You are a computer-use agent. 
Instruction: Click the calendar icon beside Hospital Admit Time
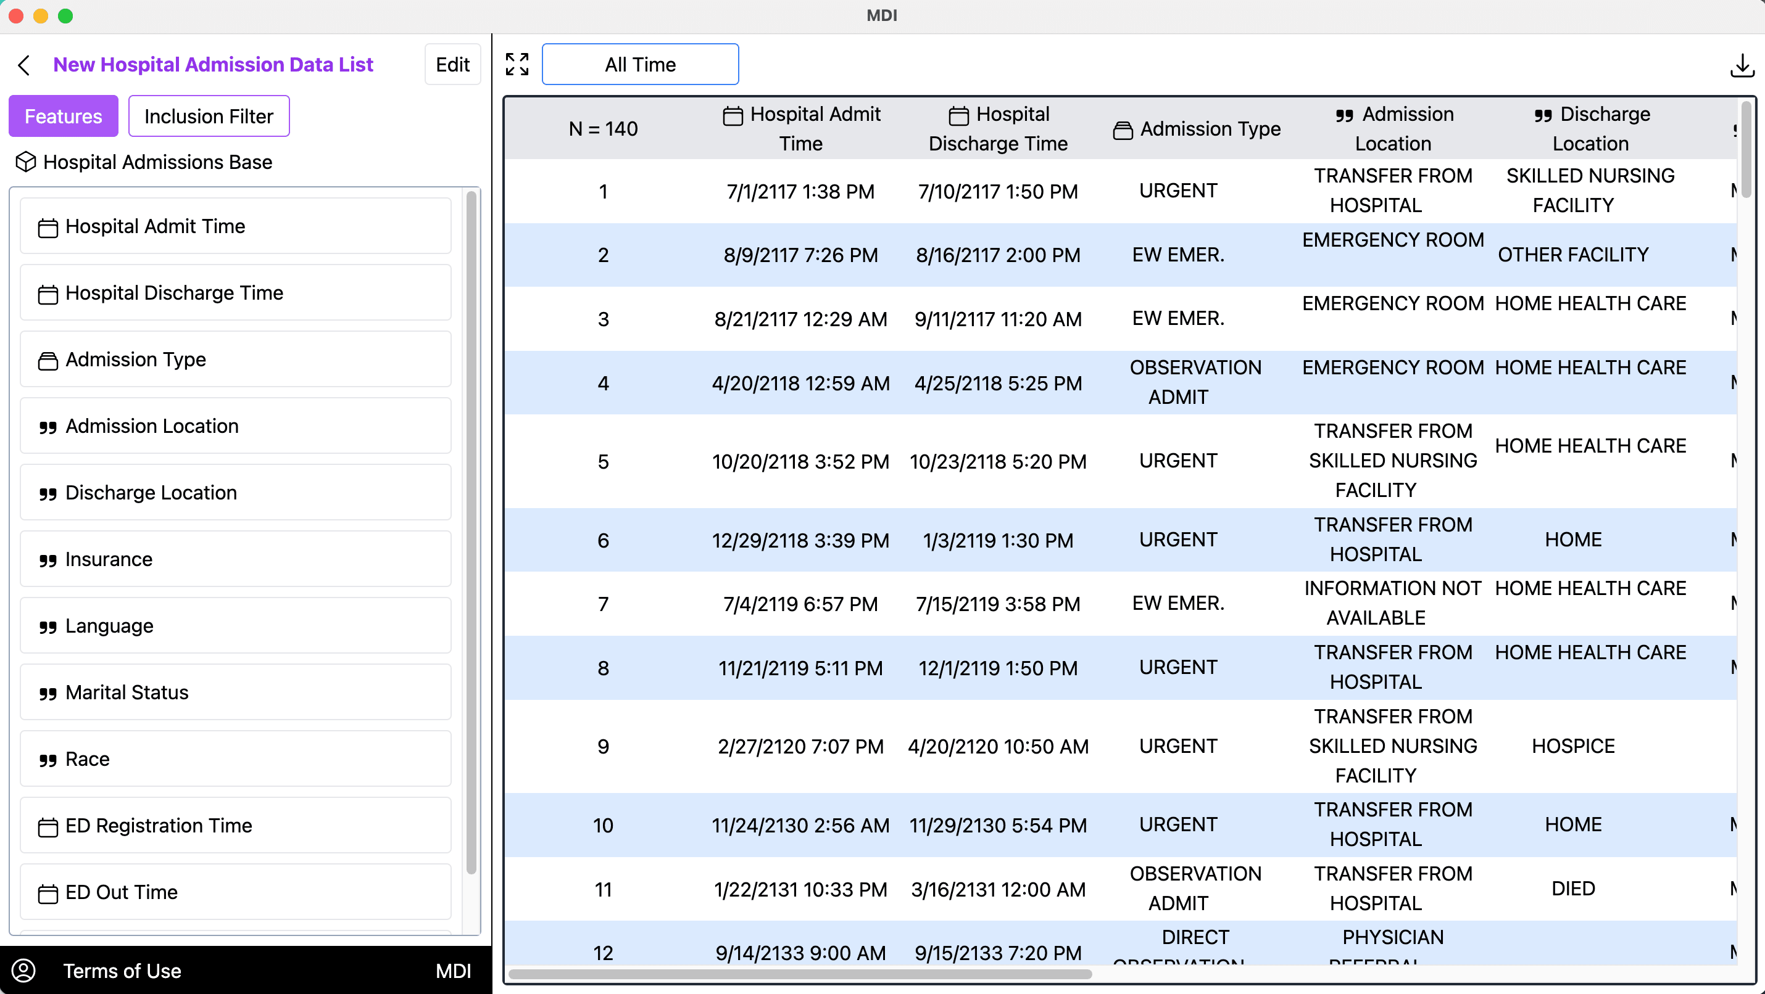tap(48, 226)
